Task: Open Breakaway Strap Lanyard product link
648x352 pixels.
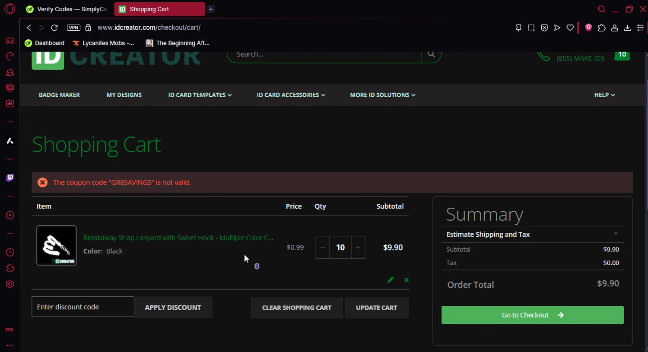Action: point(178,238)
